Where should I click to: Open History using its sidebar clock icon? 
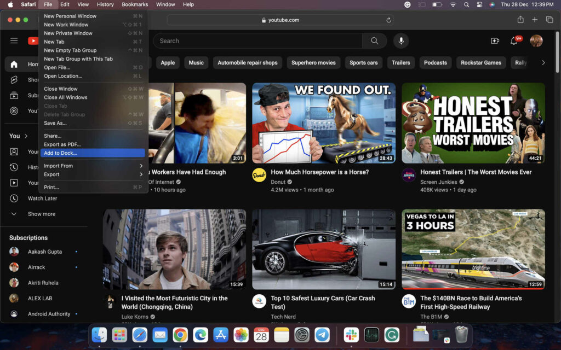click(x=14, y=167)
